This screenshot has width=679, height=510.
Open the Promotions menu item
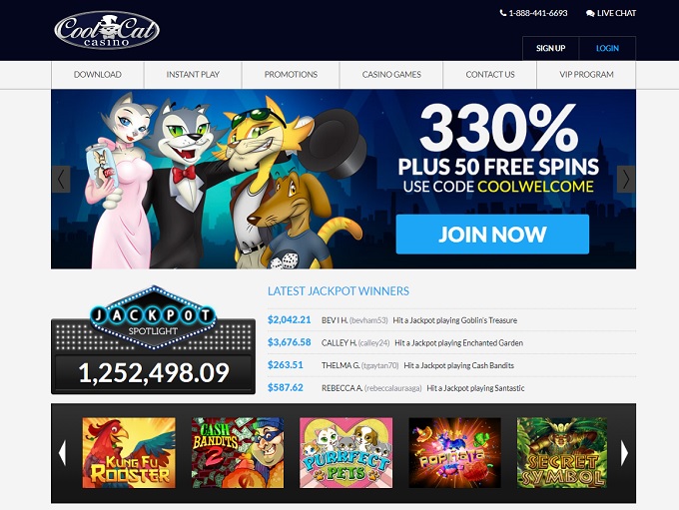tap(291, 75)
